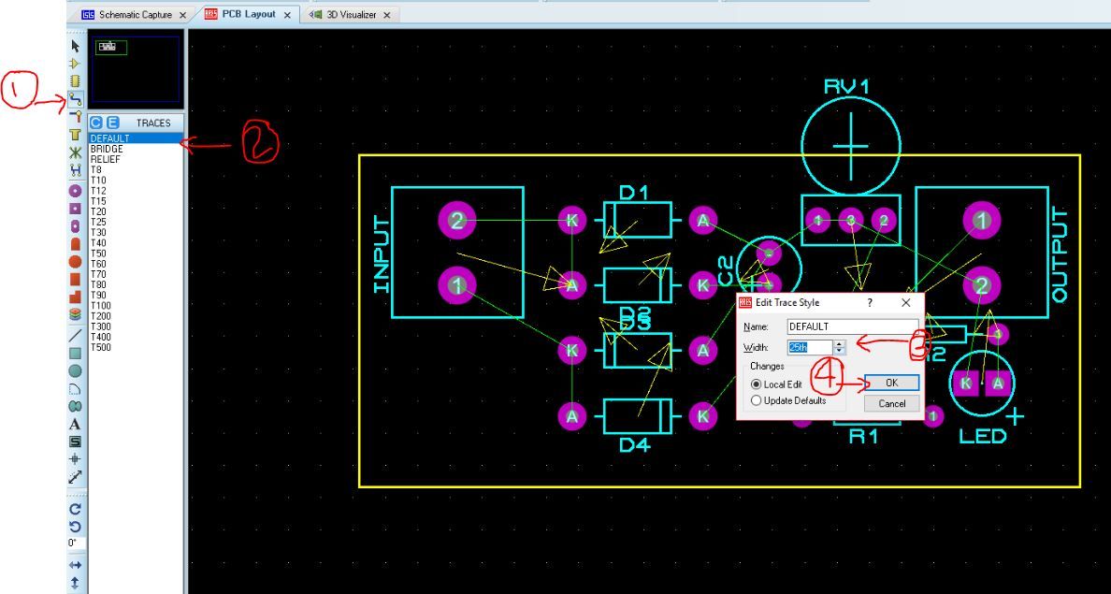Select the 2D Box graphics tool

pyautogui.click(x=75, y=353)
